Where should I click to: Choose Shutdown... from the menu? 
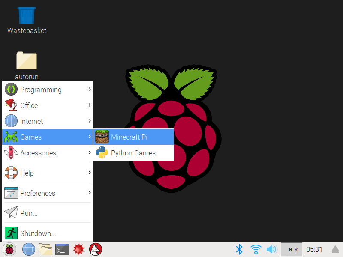(48, 233)
